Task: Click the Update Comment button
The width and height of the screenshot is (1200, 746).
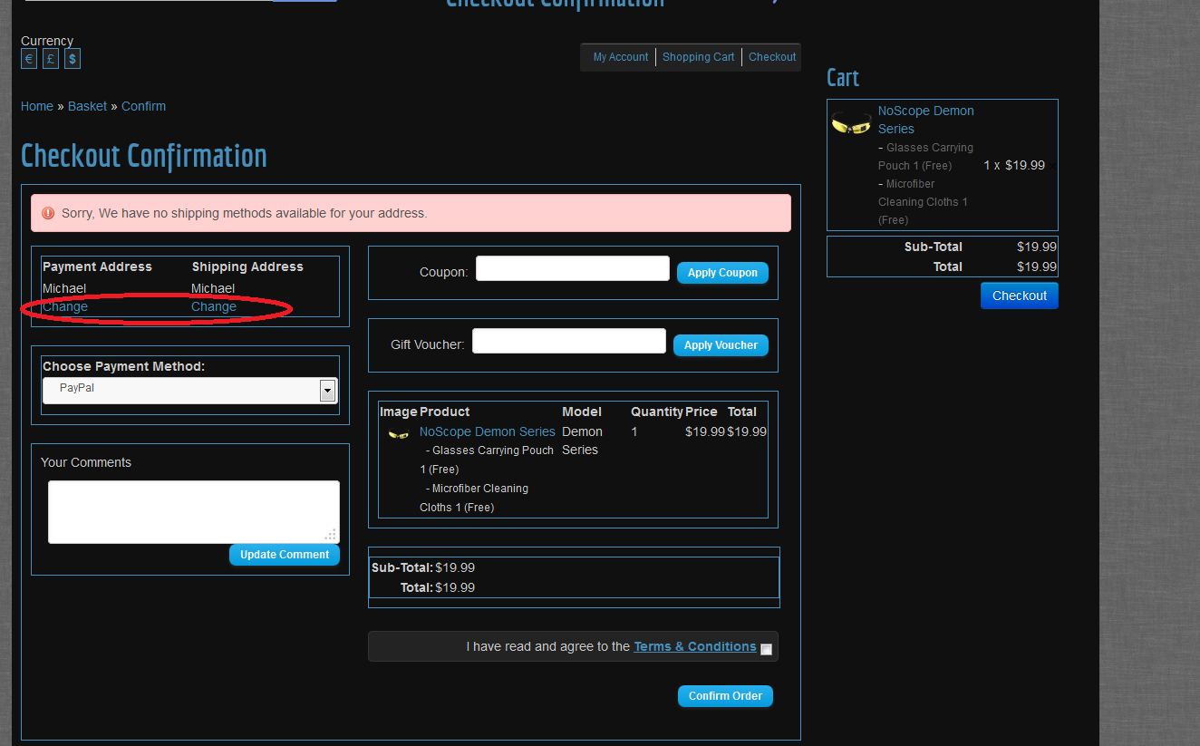Action: [x=285, y=555]
